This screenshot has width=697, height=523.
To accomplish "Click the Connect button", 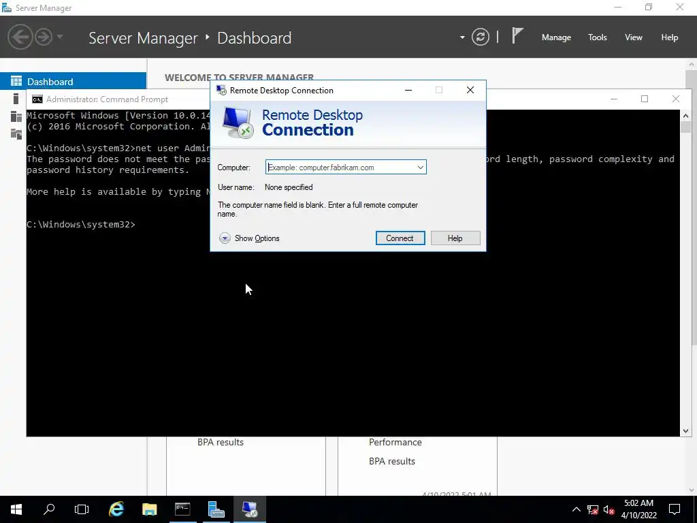I will tap(400, 238).
